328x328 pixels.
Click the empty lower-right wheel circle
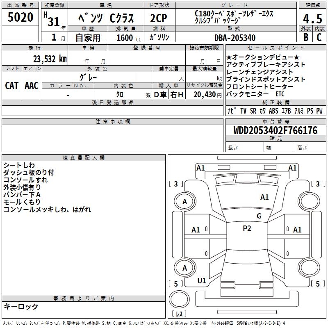(309, 267)
